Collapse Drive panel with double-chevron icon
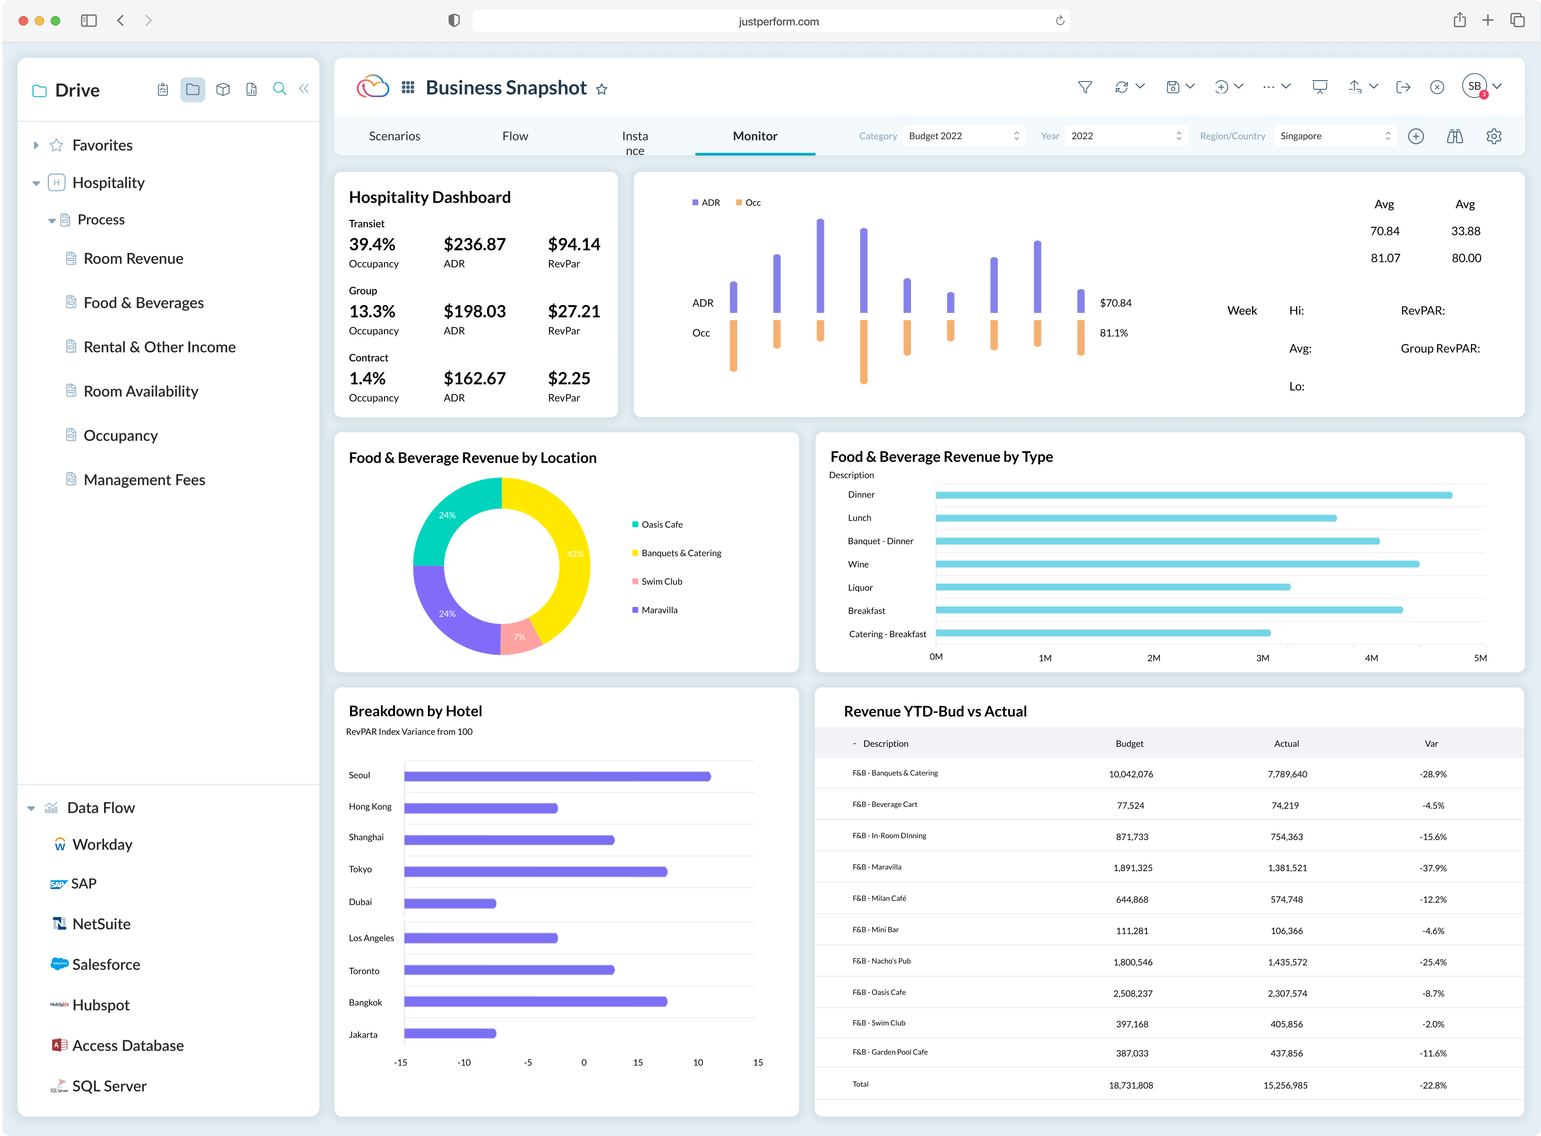This screenshot has width=1541, height=1136. click(x=304, y=89)
